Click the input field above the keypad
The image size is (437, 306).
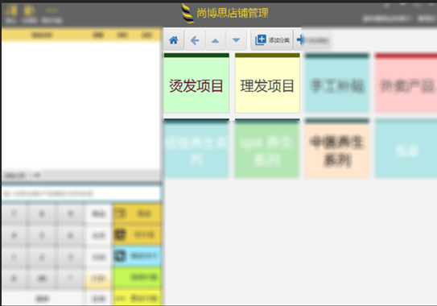(x=81, y=193)
